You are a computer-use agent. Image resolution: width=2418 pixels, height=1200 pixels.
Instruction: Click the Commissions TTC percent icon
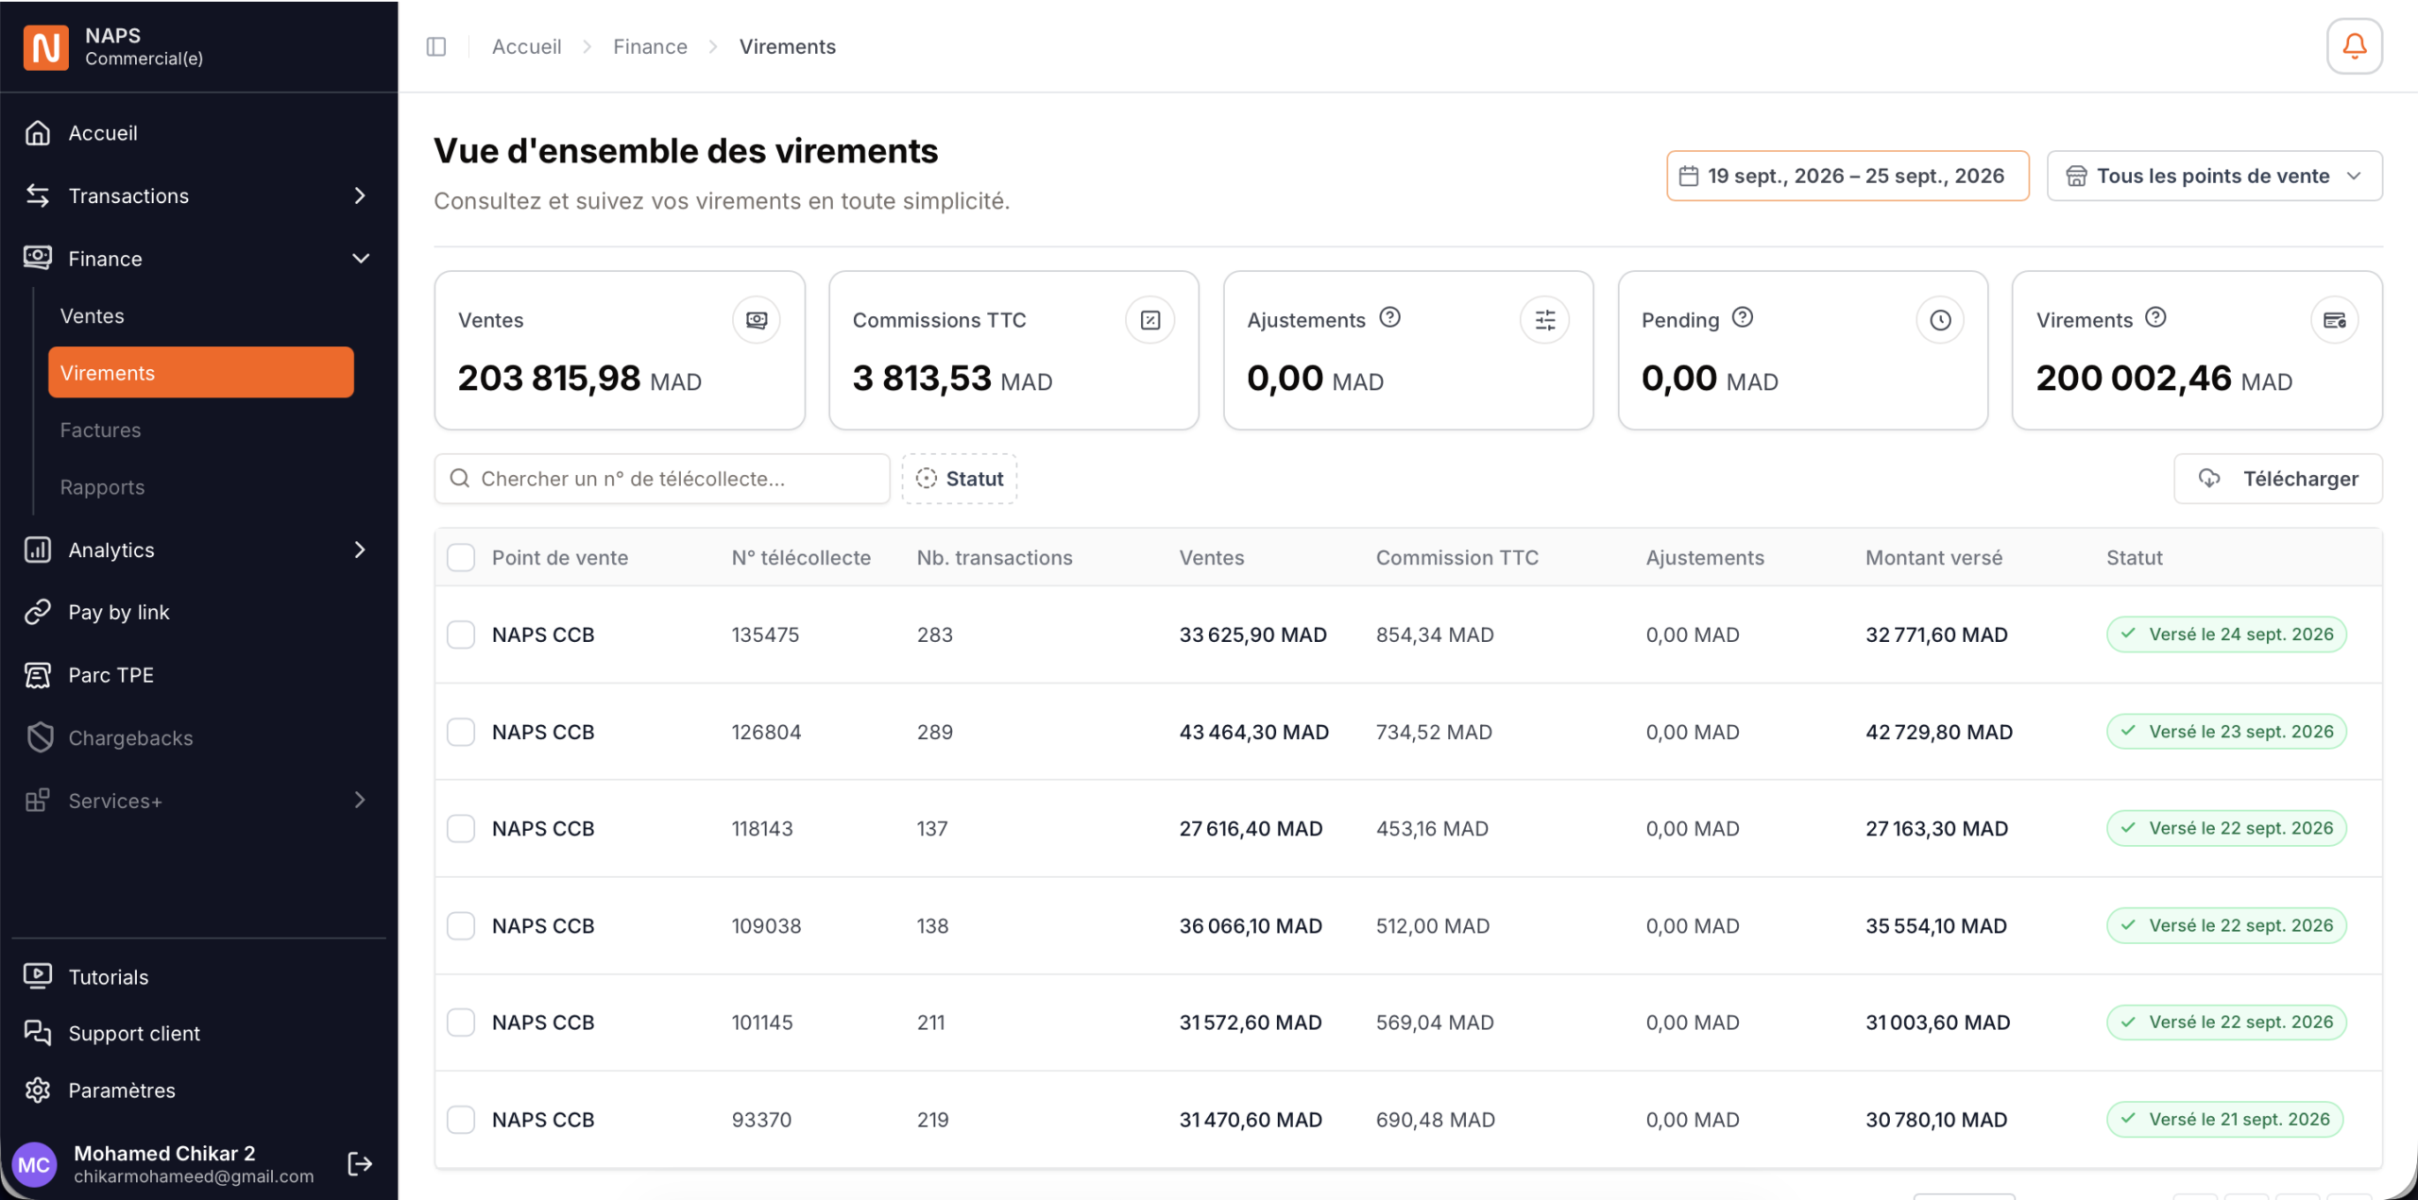(x=1150, y=320)
